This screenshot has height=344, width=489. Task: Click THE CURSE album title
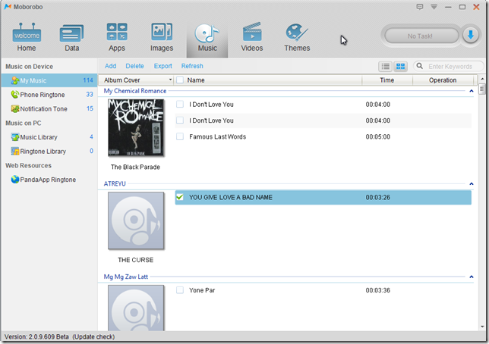point(135,260)
